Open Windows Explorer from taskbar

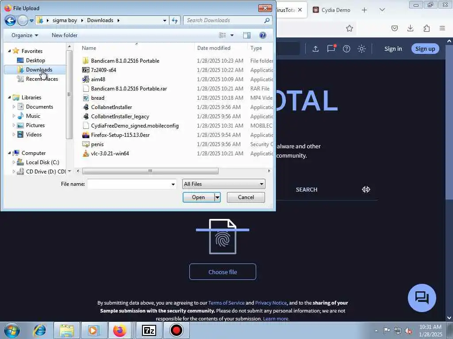67,330
